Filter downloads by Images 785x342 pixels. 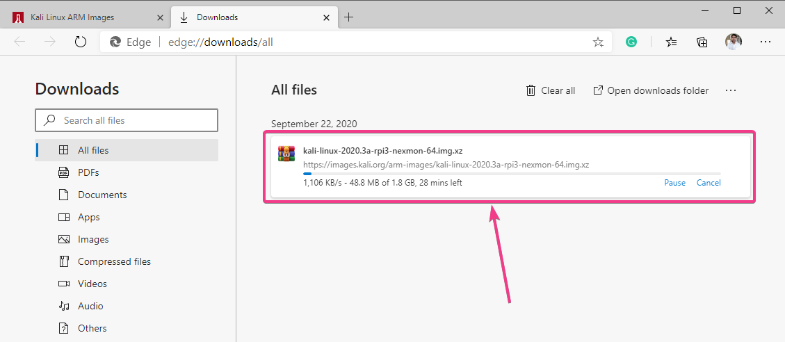click(x=127, y=239)
